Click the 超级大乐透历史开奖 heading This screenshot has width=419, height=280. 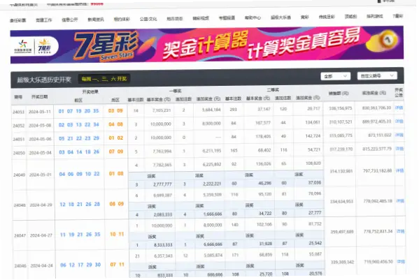pos(44,80)
